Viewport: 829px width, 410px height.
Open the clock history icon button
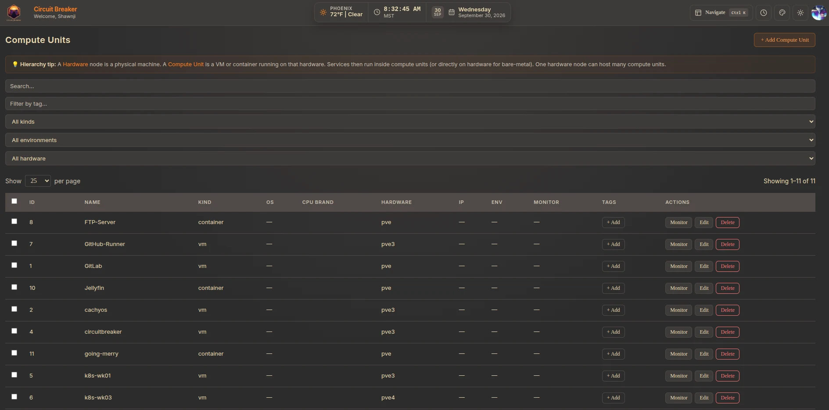(764, 13)
